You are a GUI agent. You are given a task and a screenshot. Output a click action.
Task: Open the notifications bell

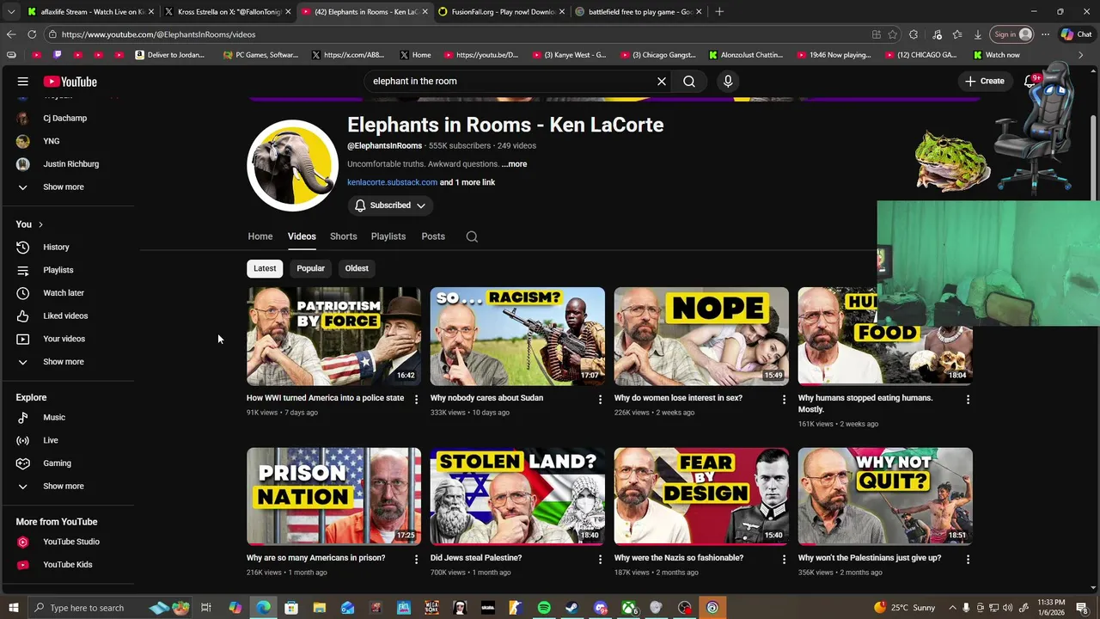click(1030, 82)
